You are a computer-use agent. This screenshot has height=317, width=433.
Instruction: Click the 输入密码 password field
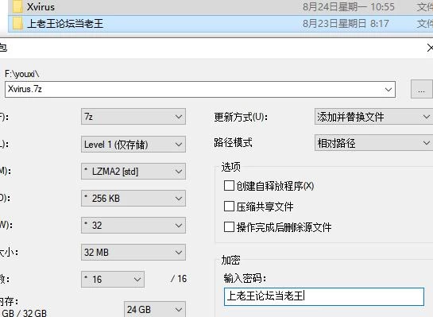tap(324, 296)
